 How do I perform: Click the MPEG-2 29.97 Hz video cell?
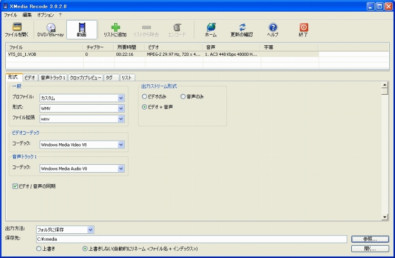click(174, 54)
